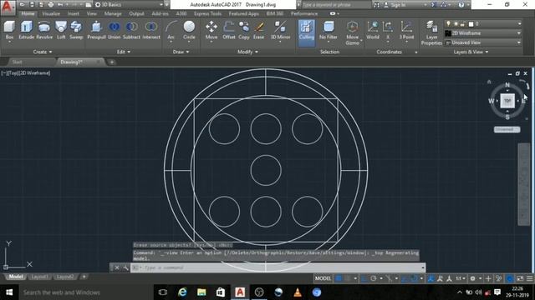This screenshot has width=535, height=300.
Task: Choose the Extrude tool
Action: coord(26,30)
